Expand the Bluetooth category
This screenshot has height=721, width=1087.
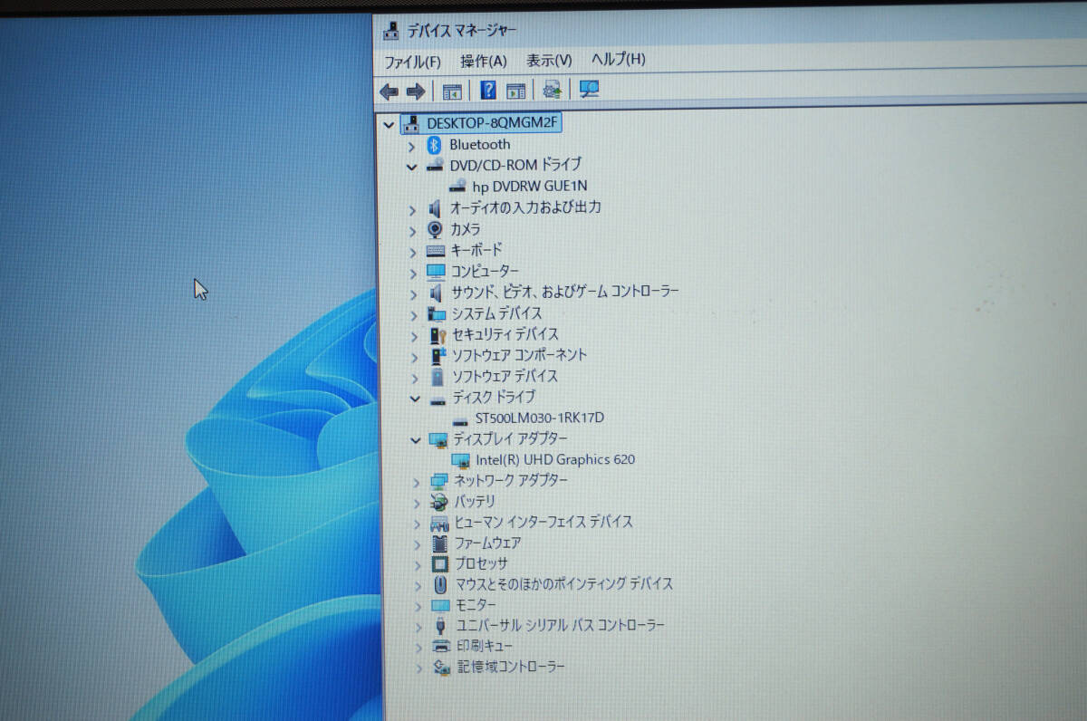tap(412, 145)
